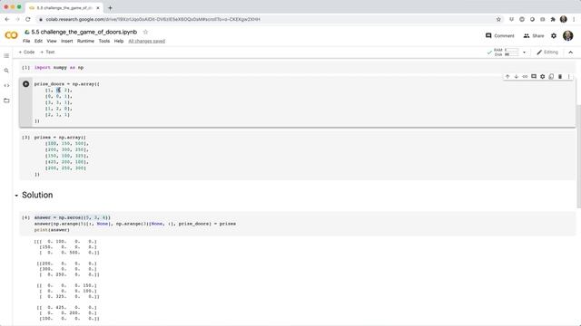Open the View menu
The width and height of the screenshot is (581, 326).
[x=52, y=41]
